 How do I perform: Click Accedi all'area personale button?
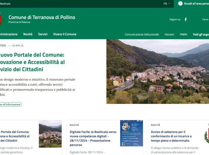pos(196,4)
